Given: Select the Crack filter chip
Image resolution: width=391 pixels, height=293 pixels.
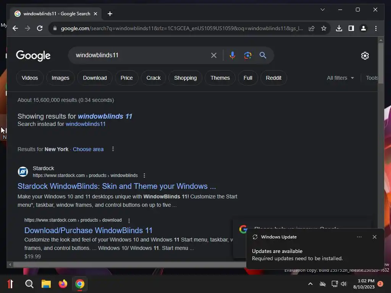Looking at the screenshot, I should click(x=153, y=78).
